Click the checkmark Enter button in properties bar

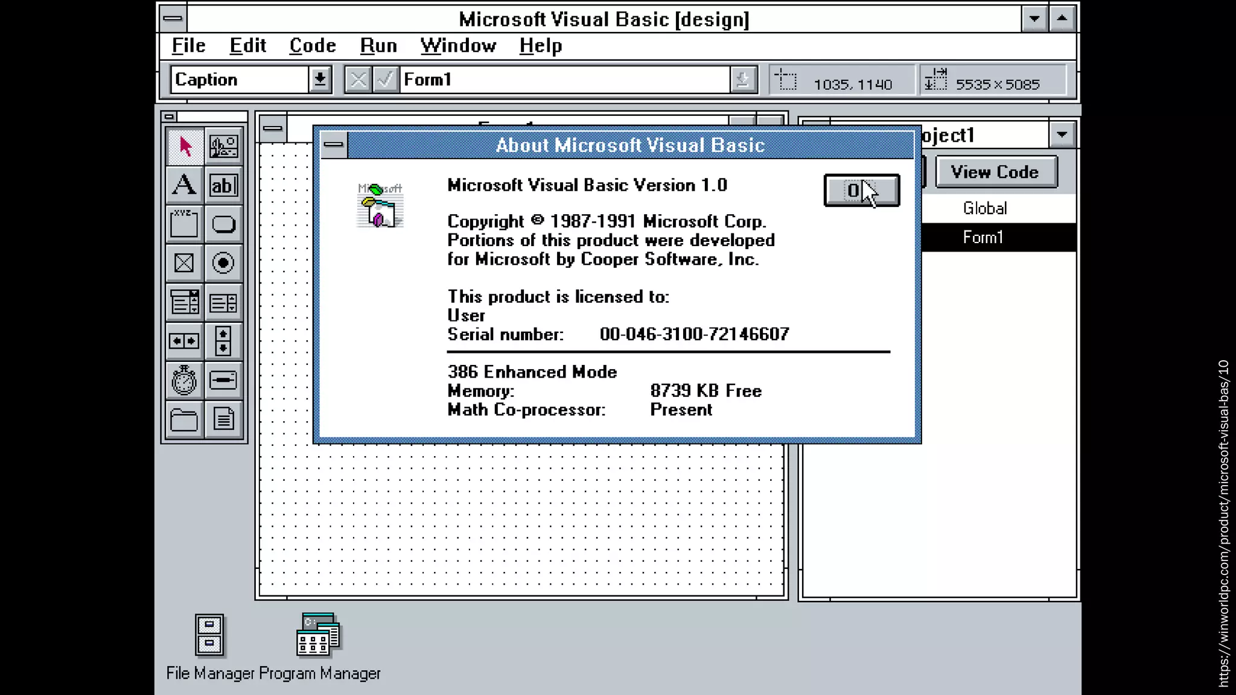tap(385, 80)
